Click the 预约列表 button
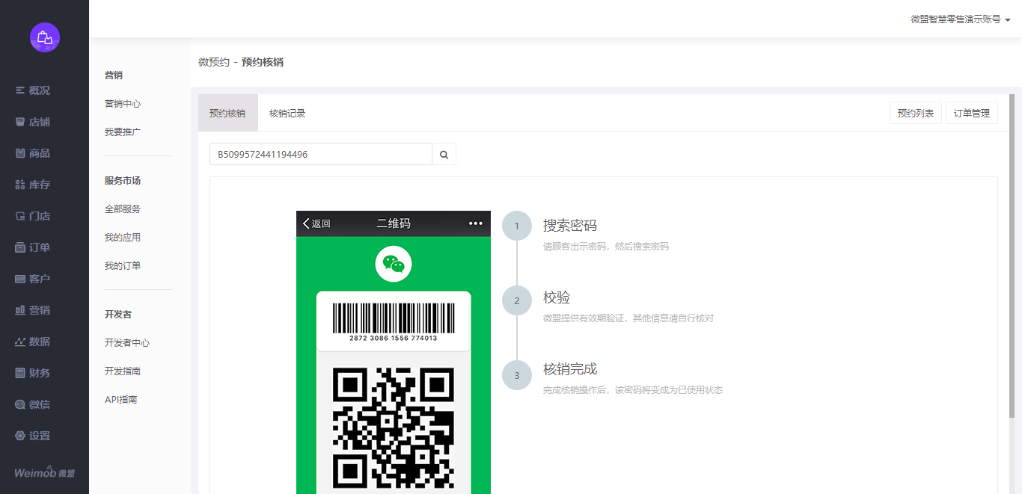Viewport: 1022px width, 494px height. tap(916, 113)
